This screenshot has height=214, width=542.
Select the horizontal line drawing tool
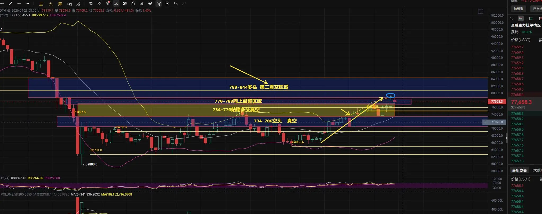[x=19, y=3]
